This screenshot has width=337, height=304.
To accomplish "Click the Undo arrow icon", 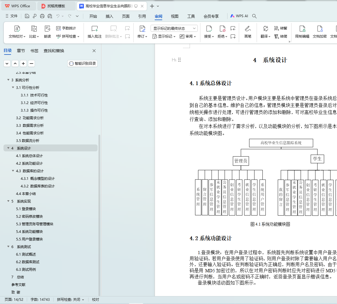I will (x=58, y=16).
